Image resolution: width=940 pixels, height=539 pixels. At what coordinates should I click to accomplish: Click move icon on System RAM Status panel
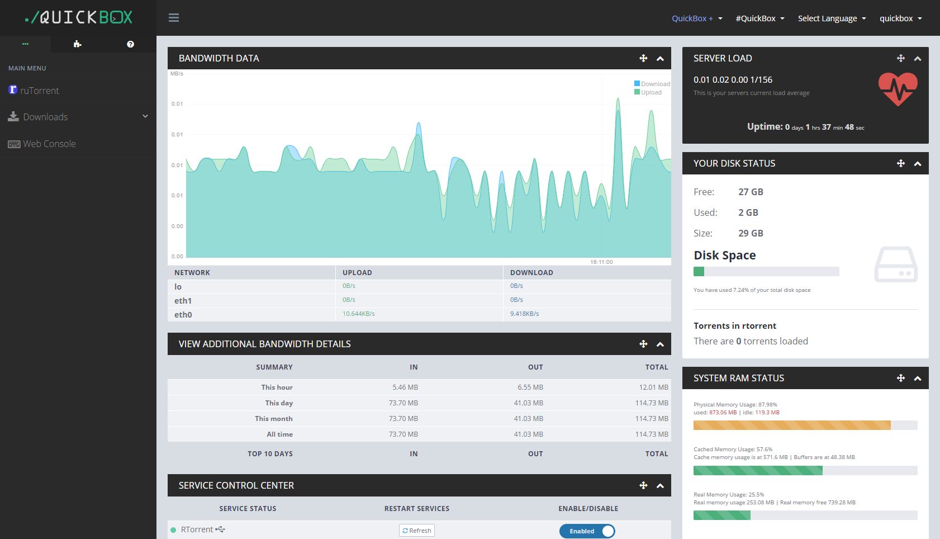pos(900,378)
